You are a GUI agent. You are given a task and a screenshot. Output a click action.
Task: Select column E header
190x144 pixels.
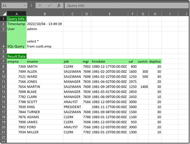[x=110, y=13]
